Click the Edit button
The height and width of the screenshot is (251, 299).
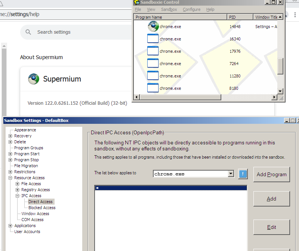272,227
